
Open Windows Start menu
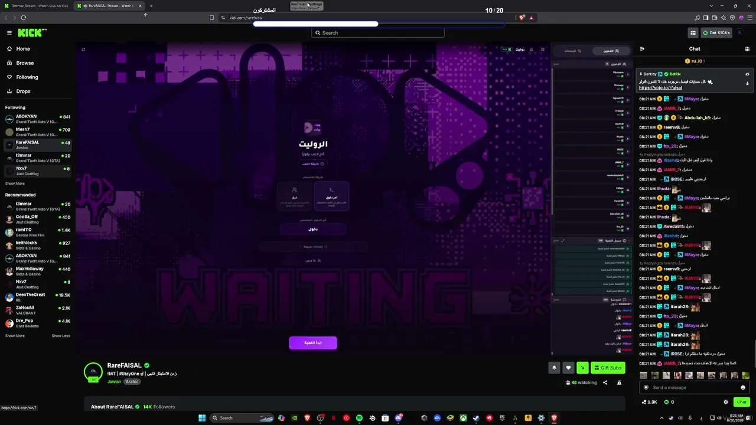202,418
